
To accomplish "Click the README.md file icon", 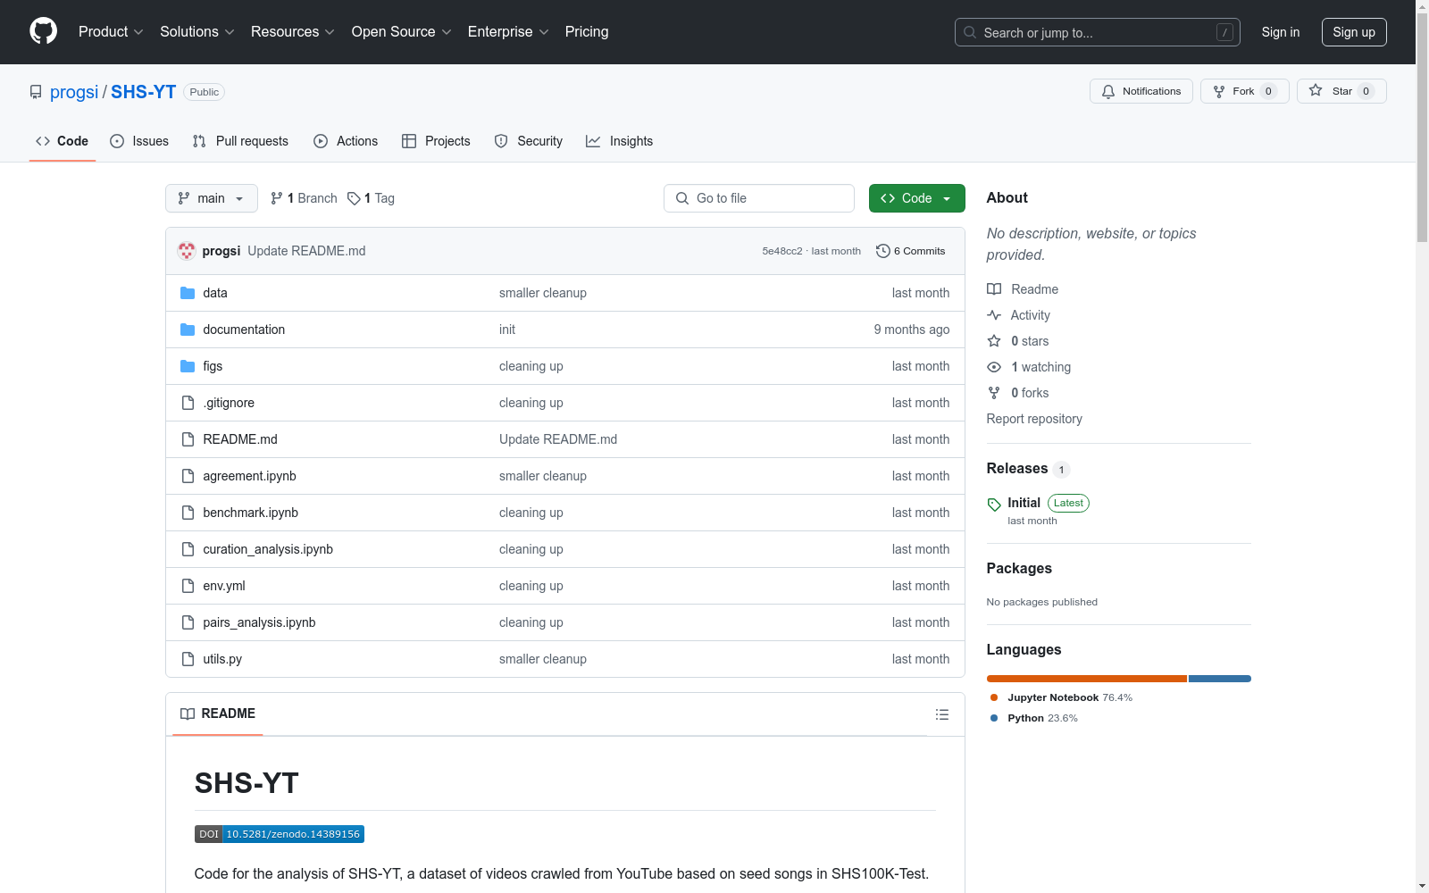I will click(188, 439).
